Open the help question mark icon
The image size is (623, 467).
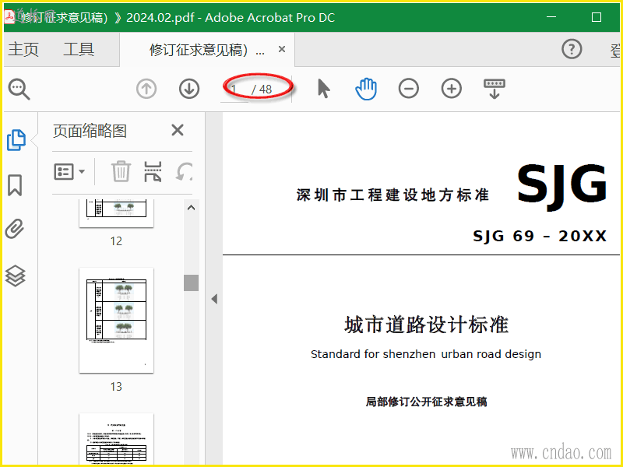572,49
